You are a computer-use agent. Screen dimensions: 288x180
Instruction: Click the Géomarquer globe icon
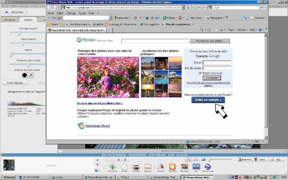(208, 166)
